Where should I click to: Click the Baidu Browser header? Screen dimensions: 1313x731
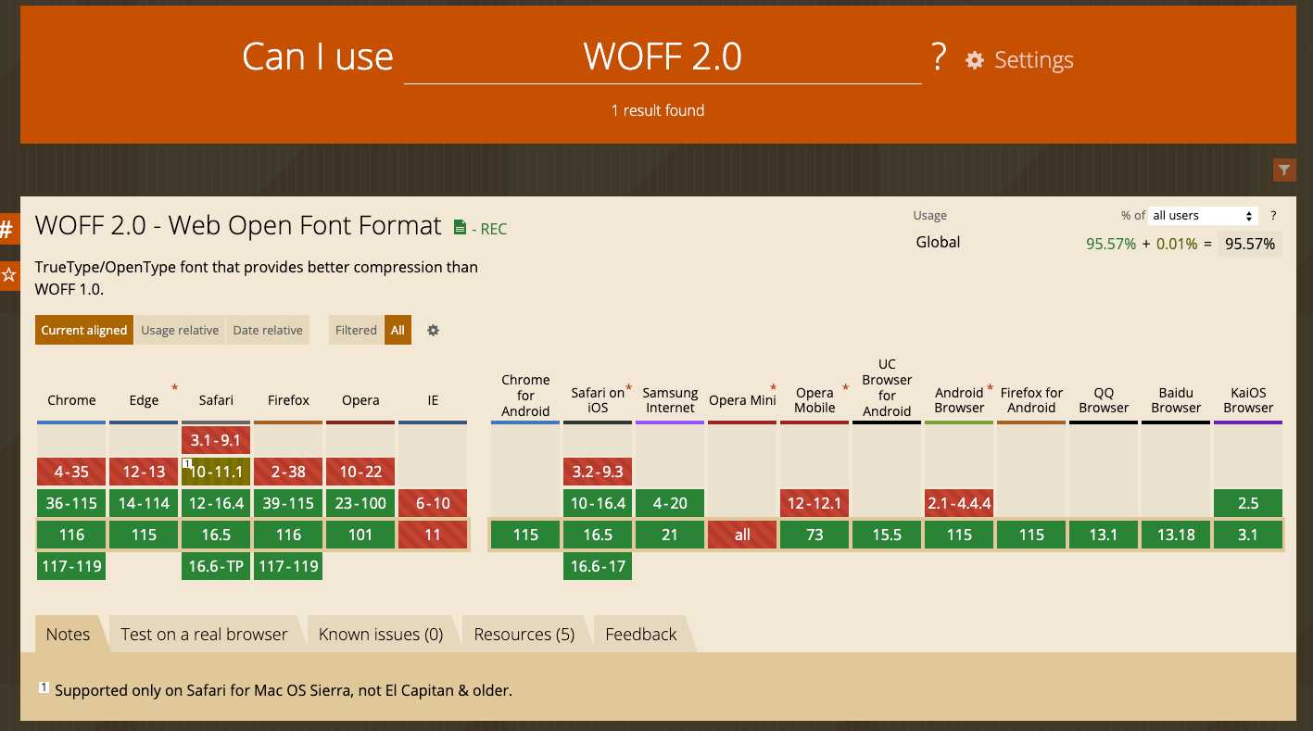(x=1176, y=400)
